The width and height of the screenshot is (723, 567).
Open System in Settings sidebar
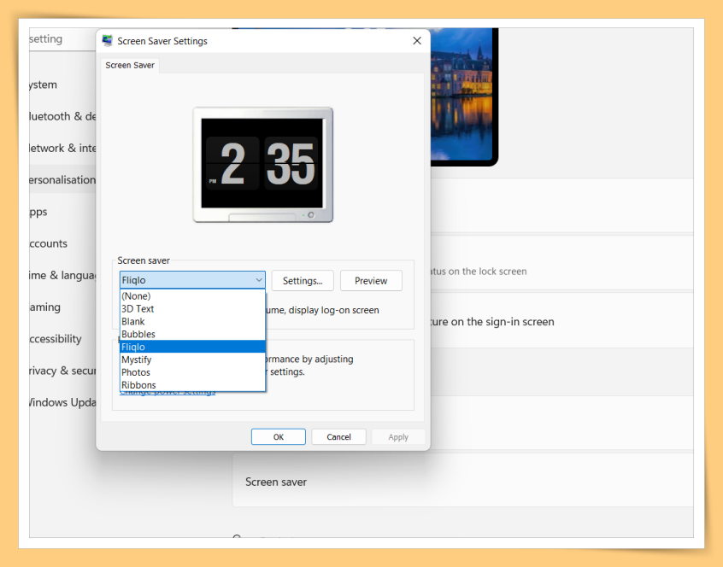(62, 85)
